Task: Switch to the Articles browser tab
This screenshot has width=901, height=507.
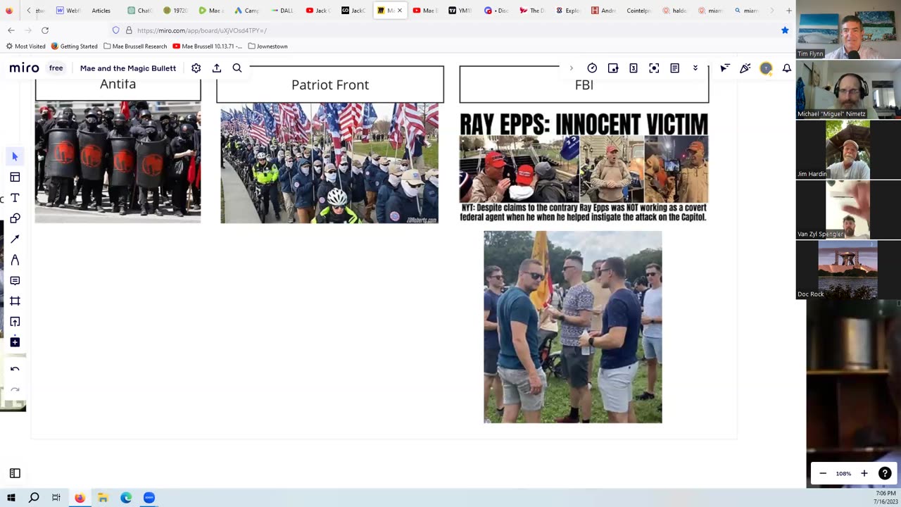Action: pyautogui.click(x=101, y=11)
